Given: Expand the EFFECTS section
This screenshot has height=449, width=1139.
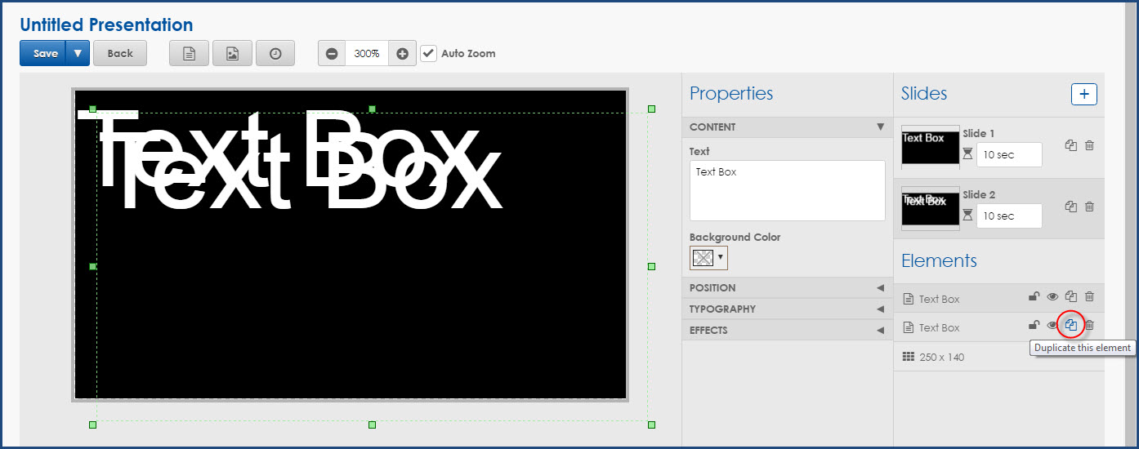Looking at the screenshot, I should (788, 330).
